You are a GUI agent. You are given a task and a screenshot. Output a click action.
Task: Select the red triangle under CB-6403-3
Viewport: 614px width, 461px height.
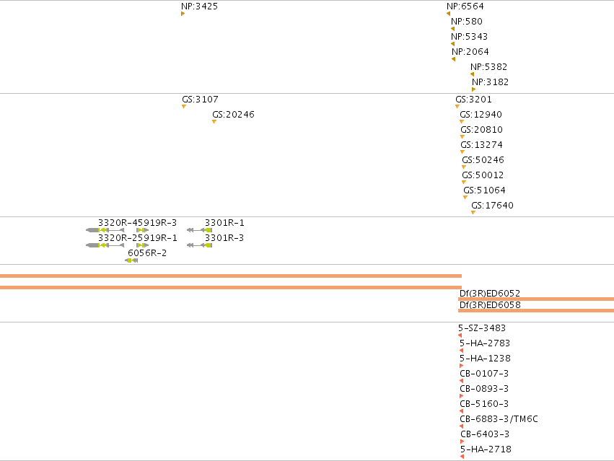[462, 442]
